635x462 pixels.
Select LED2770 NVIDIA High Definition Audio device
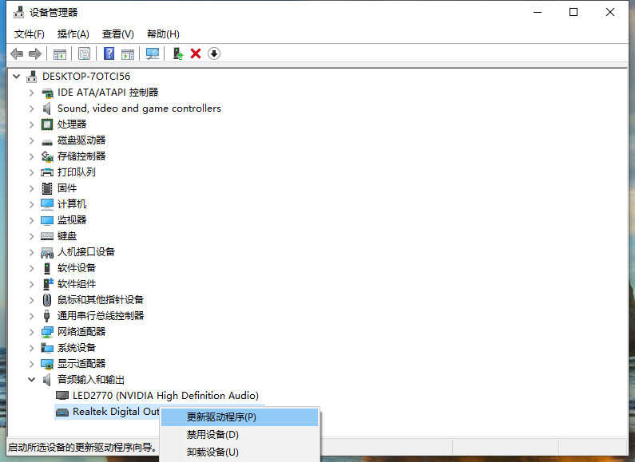(165, 395)
